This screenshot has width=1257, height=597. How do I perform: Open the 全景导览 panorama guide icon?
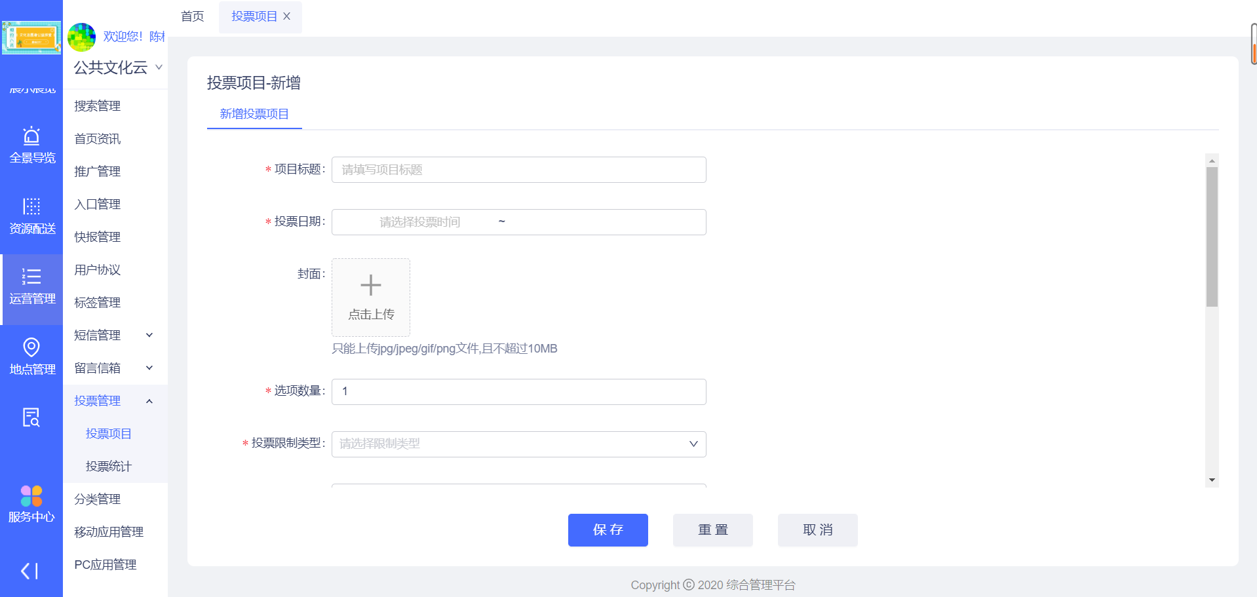[x=31, y=136]
